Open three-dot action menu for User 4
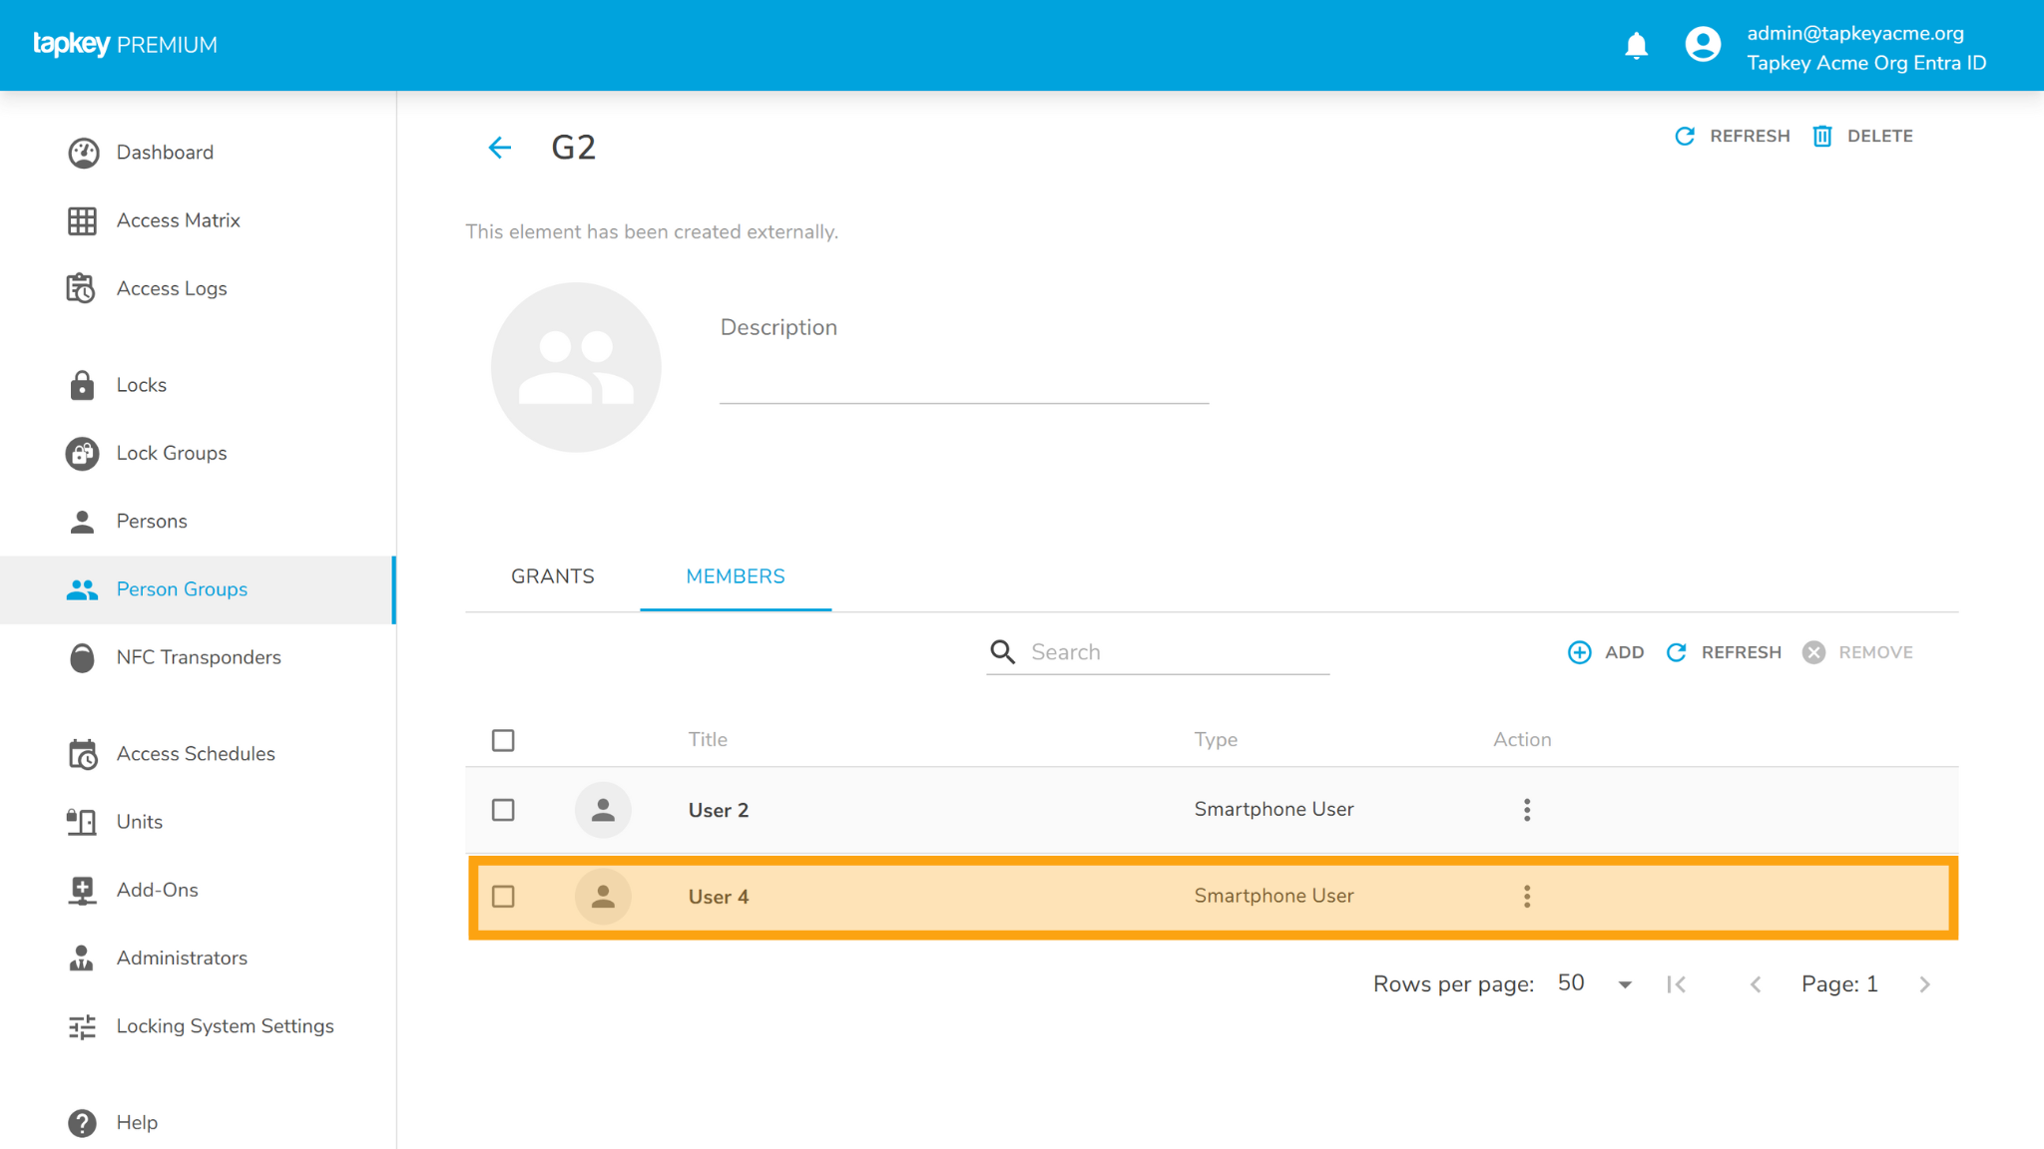 click(x=1526, y=897)
